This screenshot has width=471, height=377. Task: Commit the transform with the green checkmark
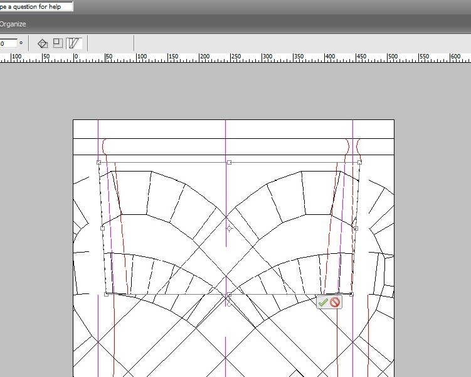click(x=323, y=302)
